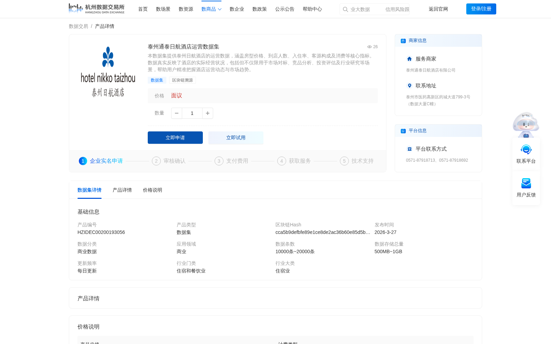Click the Hangzhou Data Exchange logo
The width and height of the screenshot is (551, 344).
[96, 9]
